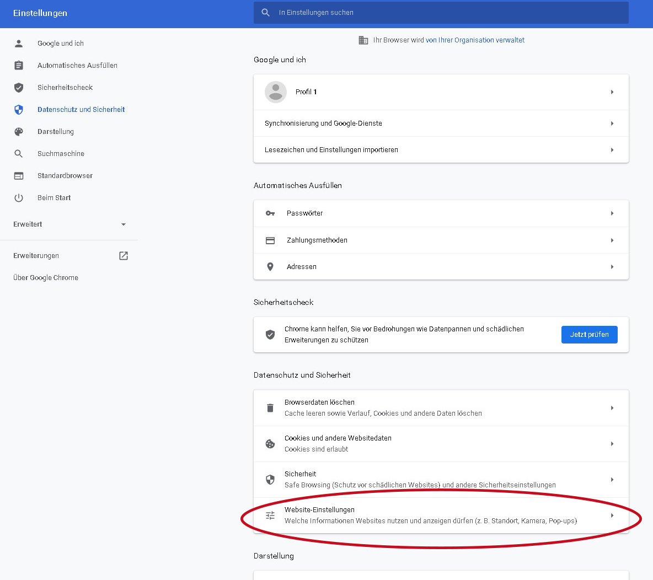Click the key icon beside Passwörter
The height and width of the screenshot is (580, 653).
tap(270, 213)
